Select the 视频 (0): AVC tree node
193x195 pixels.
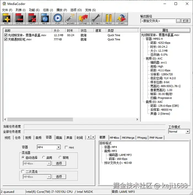click(154, 59)
